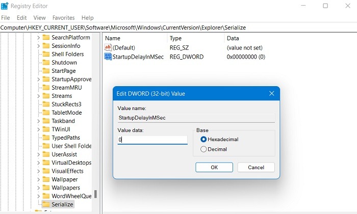Select the StartupApprove folder icon
The width and height of the screenshot is (357, 214).
46,79
